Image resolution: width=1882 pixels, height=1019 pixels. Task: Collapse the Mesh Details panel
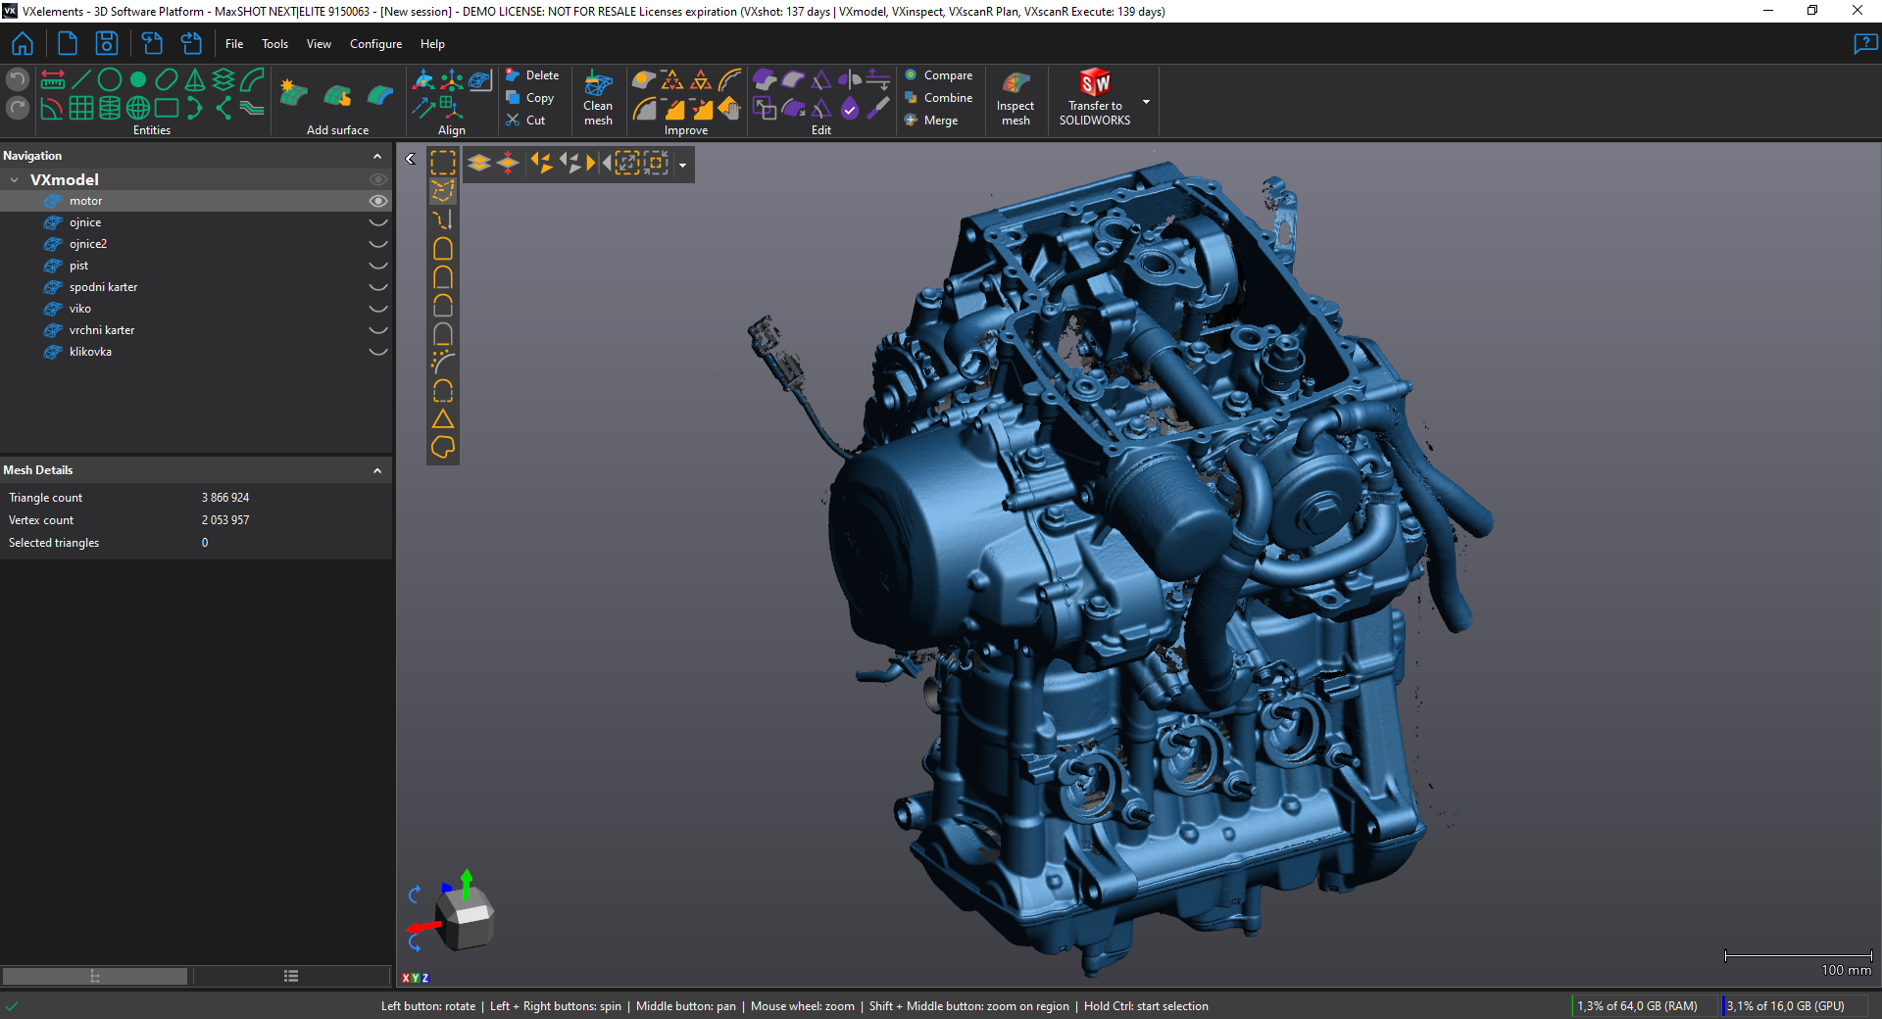coord(377,471)
